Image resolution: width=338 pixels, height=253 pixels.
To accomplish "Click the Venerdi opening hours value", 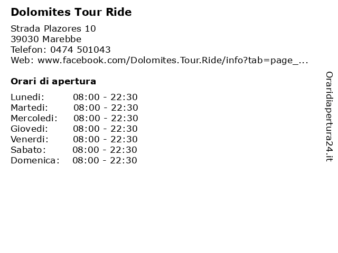I will coord(105,139).
